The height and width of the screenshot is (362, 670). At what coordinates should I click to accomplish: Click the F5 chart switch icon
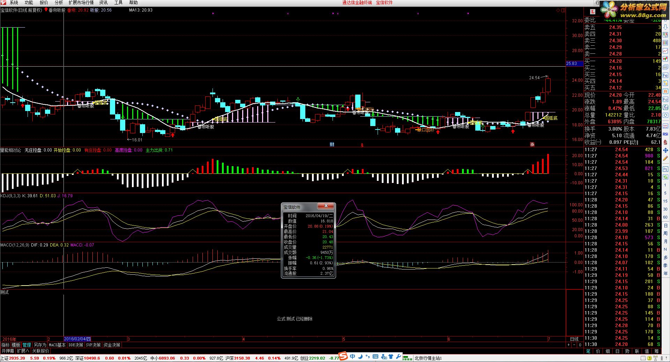click(665, 169)
